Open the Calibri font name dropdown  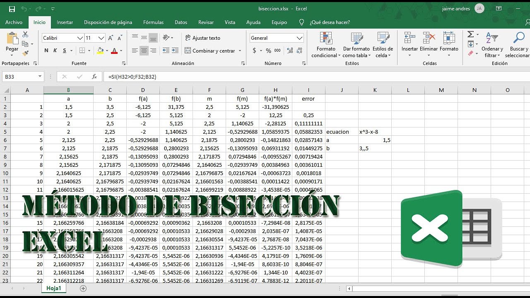80,38
